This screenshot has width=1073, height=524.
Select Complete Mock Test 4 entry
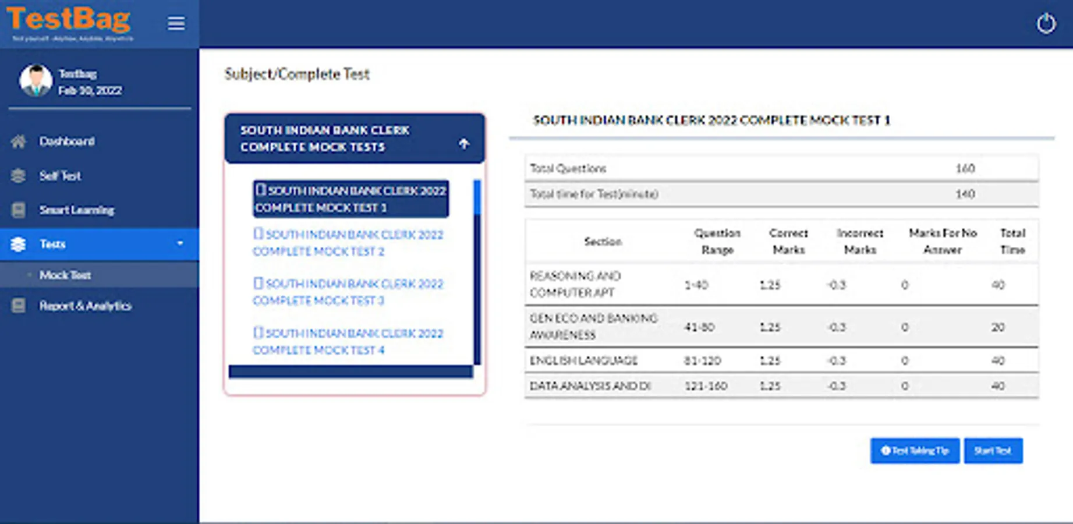tap(348, 341)
